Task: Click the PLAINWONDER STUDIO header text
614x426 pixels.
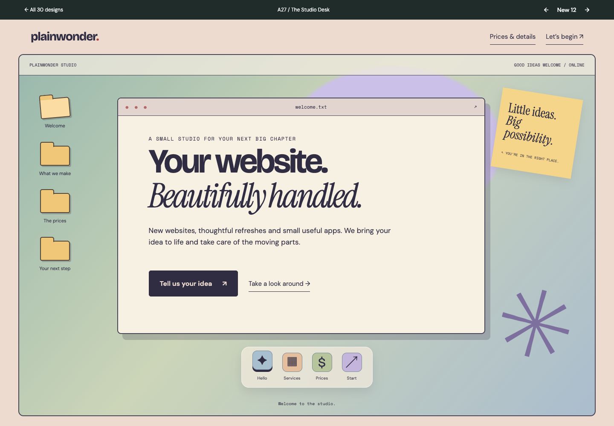Action: (53, 65)
